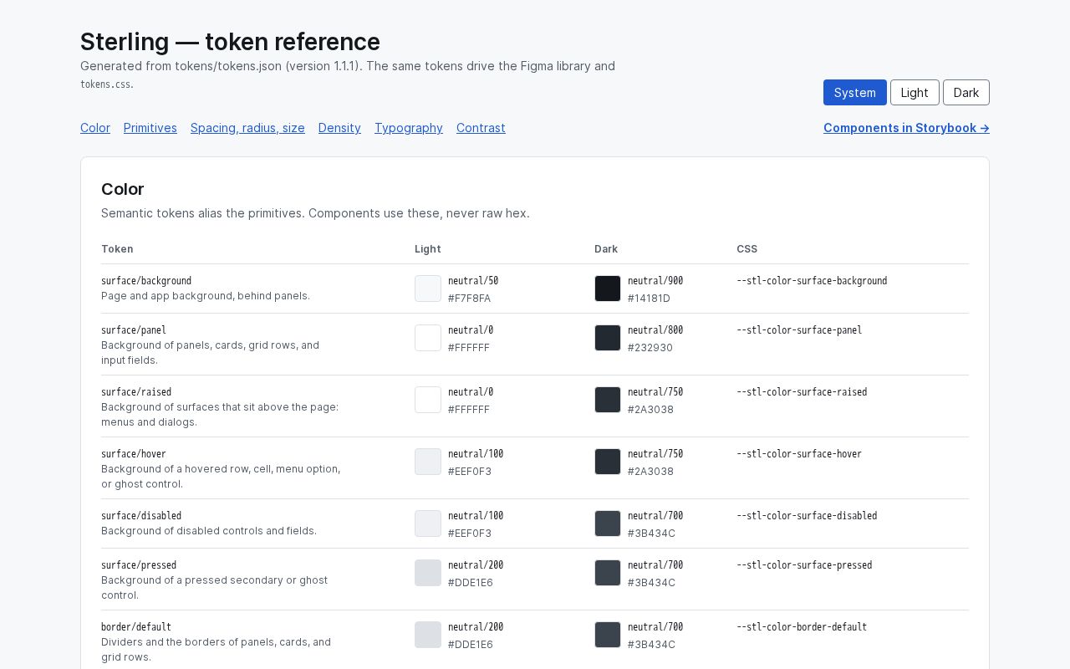1070x669 pixels.
Task: Click light swatch for surface/pressed
Action: [x=428, y=573]
